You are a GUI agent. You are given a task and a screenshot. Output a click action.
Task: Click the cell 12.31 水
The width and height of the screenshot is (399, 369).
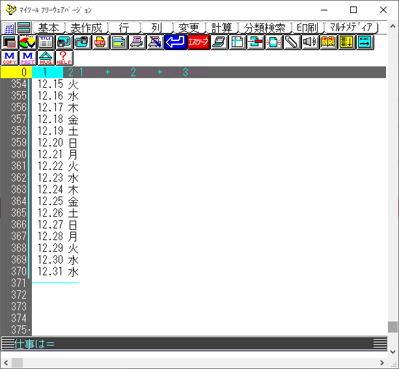click(x=58, y=271)
